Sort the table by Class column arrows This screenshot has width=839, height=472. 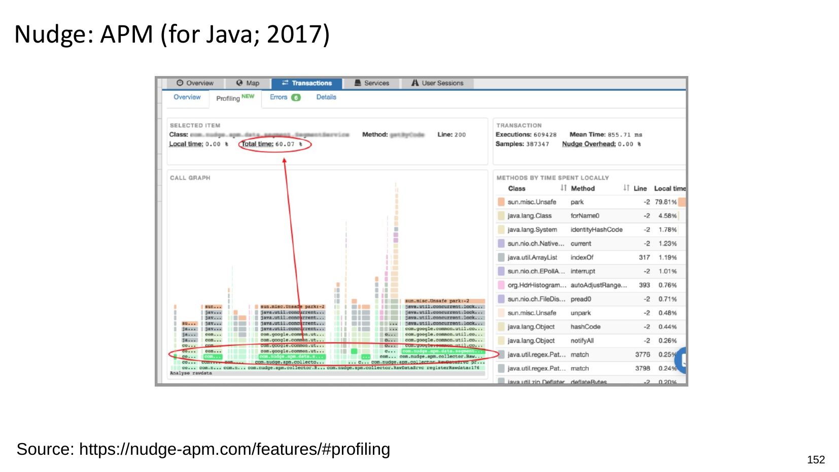(x=563, y=188)
